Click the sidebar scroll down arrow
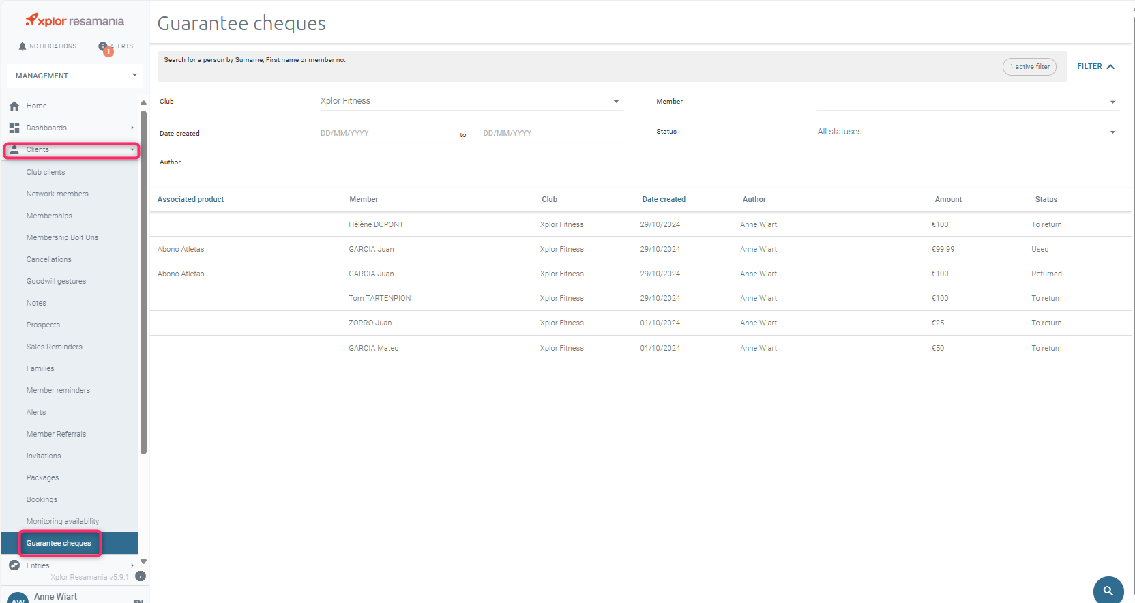The image size is (1135, 603). pyautogui.click(x=143, y=562)
